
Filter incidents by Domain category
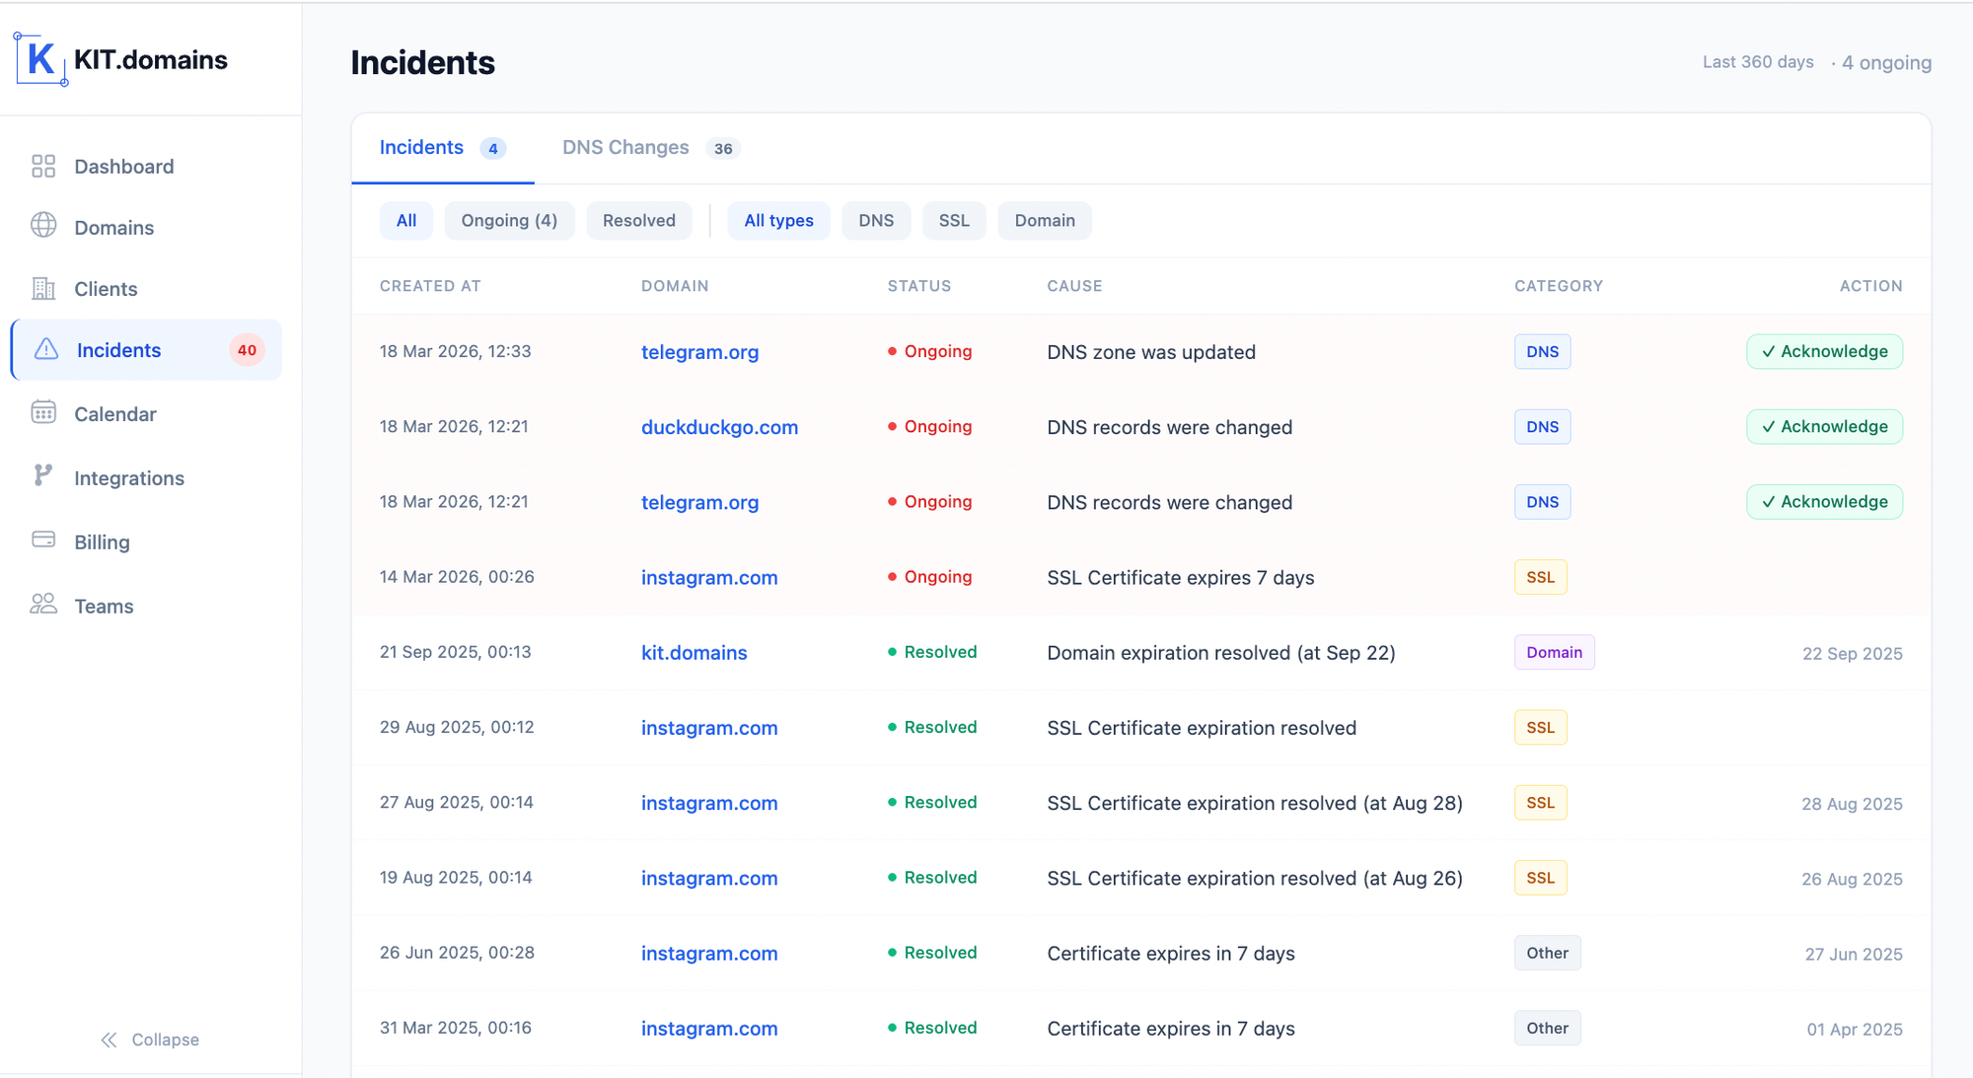point(1044,220)
